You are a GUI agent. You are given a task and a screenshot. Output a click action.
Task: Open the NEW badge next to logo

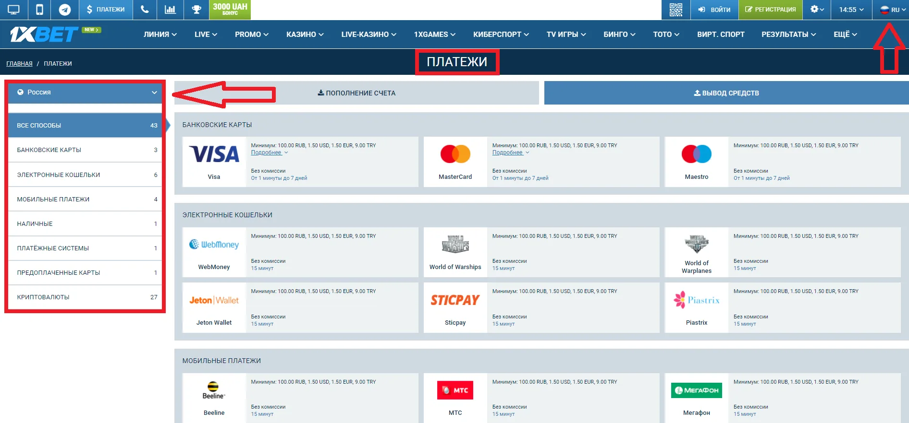(x=91, y=30)
